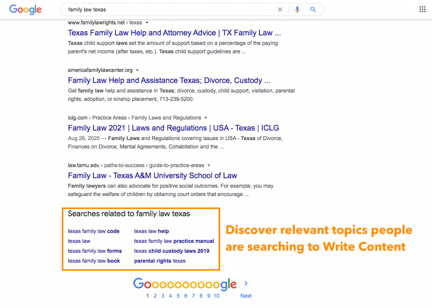The height and width of the screenshot is (308, 432).
Task: Click 'www.familylawrights.net › texas' URL text
Action: pos(105,23)
